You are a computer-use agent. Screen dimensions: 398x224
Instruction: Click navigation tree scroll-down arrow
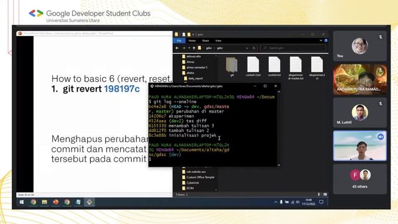[216, 190]
